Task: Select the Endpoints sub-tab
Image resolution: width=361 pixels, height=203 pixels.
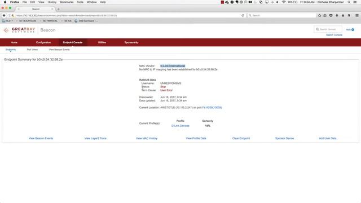Action: pos(11,50)
